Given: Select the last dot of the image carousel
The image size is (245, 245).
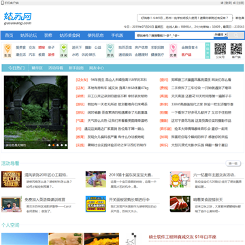Looking at the screenshot, I should (x=65, y=145).
